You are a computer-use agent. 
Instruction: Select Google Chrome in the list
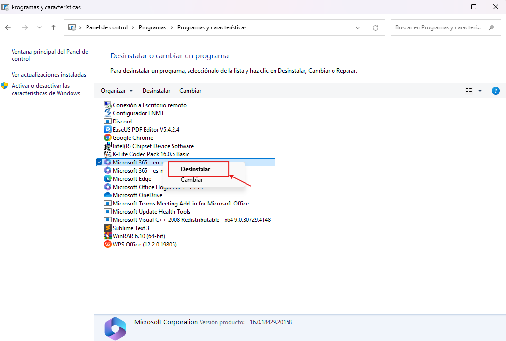coord(133,138)
